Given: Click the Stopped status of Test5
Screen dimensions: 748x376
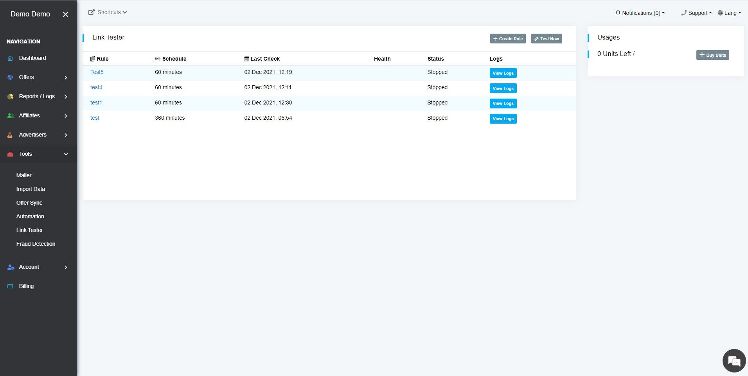Looking at the screenshot, I should pyautogui.click(x=437, y=72).
